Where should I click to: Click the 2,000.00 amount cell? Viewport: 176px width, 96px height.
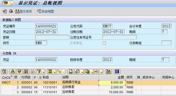point(112,87)
